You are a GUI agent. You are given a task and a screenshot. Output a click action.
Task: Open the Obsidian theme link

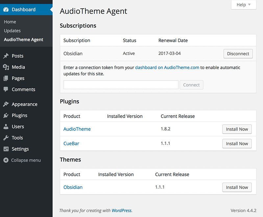[73, 187]
